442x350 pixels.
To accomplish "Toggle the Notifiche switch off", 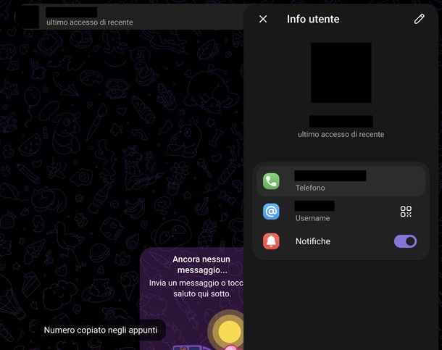I will click(x=405, y=241).
